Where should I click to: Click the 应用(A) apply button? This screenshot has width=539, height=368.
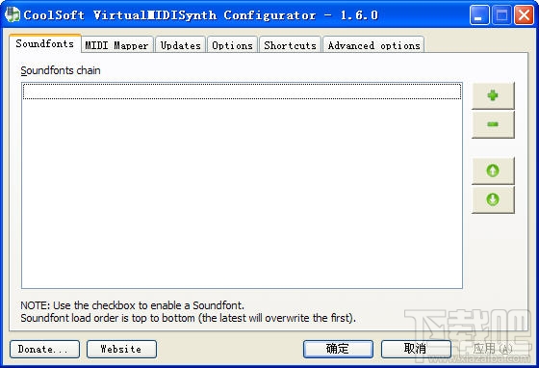click(x=493, y=349)
